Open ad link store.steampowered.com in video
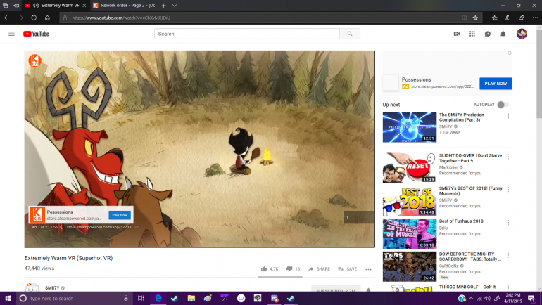The width and height of the screenshot is (542, 305). pos(102,227)
